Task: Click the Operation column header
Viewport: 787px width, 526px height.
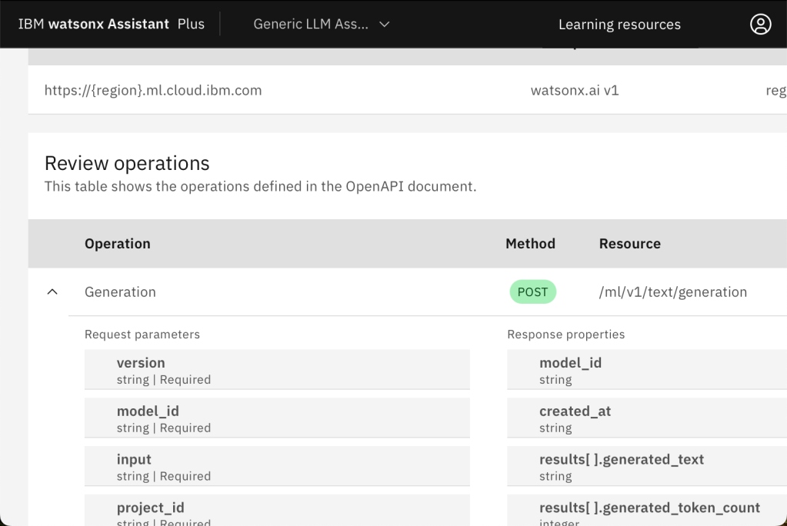Action: [118, 244]
